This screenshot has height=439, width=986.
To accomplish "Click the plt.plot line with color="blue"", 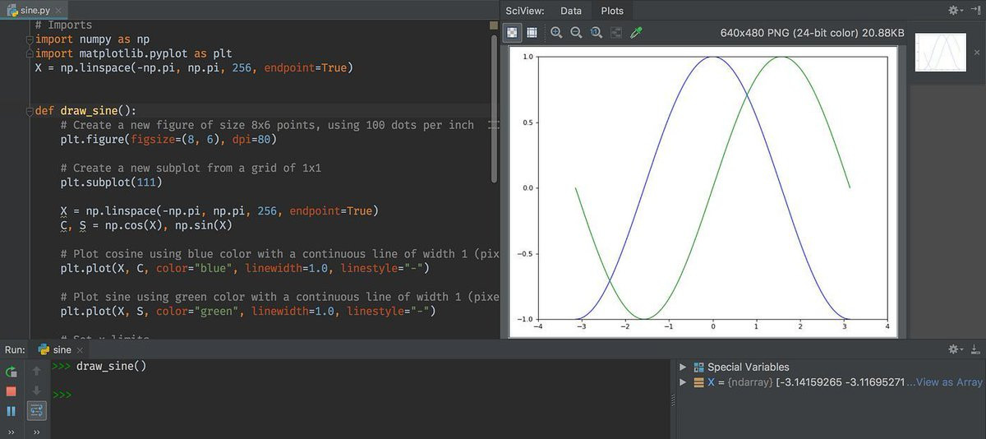I will [245, 269].
